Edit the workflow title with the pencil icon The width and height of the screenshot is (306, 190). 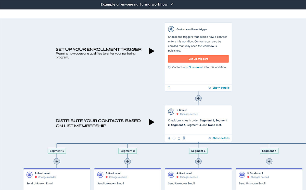[x=172, y=4]
